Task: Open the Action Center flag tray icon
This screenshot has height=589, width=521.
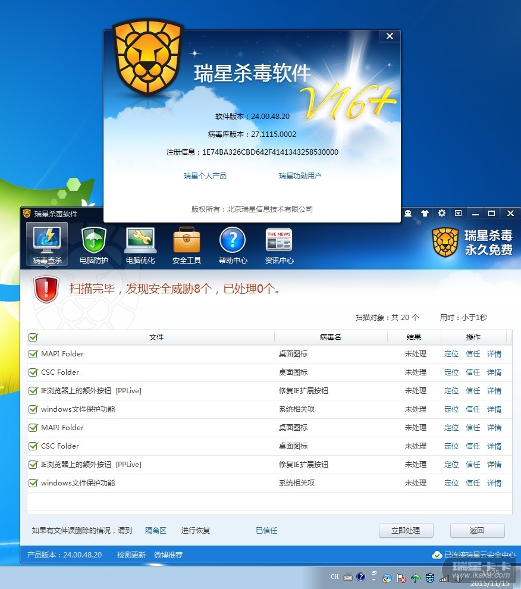Action: [x=401, y=578]
